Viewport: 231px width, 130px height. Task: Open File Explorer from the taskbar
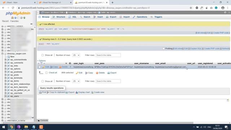click(x=26, y=127)
